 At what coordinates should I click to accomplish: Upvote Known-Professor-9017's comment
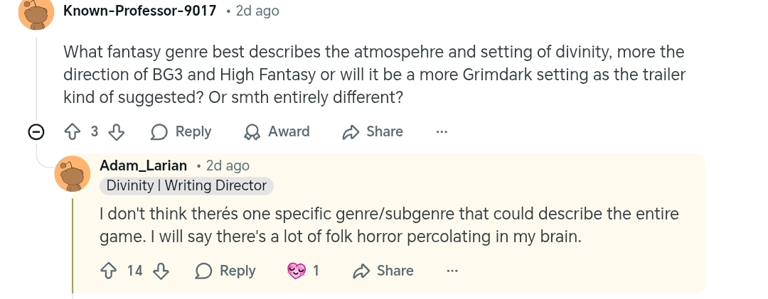click(x=73, y=132)
